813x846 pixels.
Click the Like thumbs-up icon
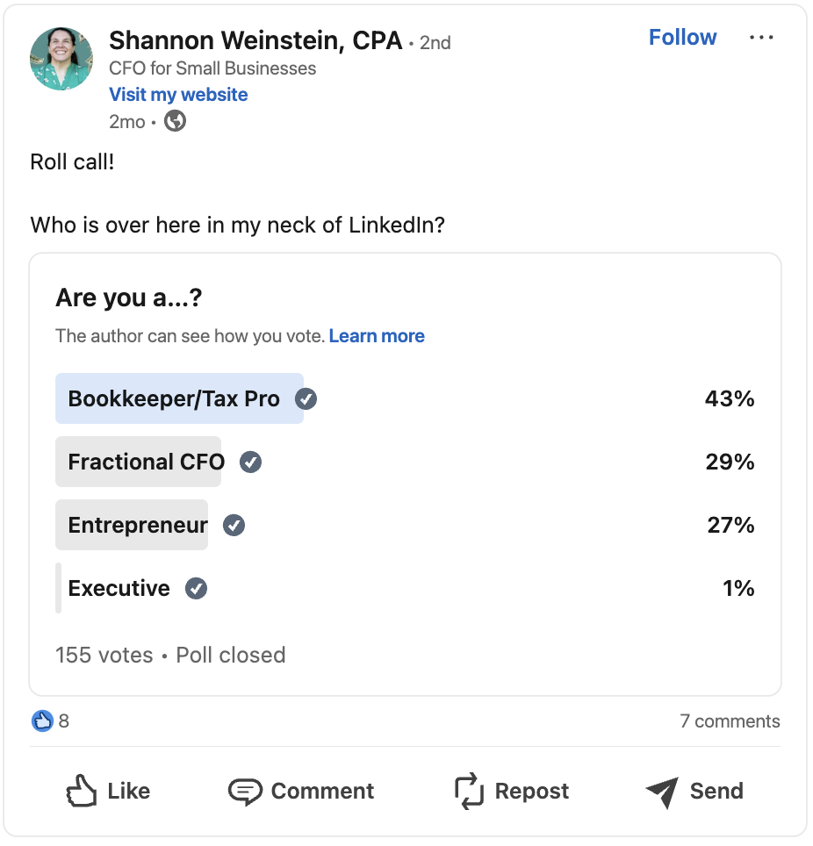83,791
